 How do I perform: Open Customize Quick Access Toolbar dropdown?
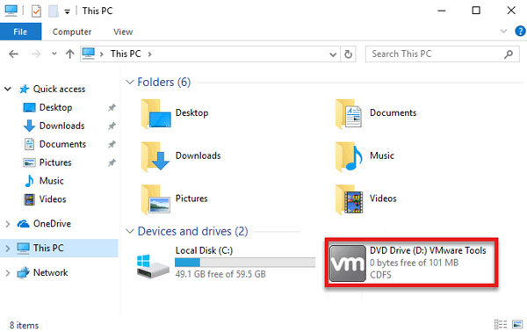[68, 12]
